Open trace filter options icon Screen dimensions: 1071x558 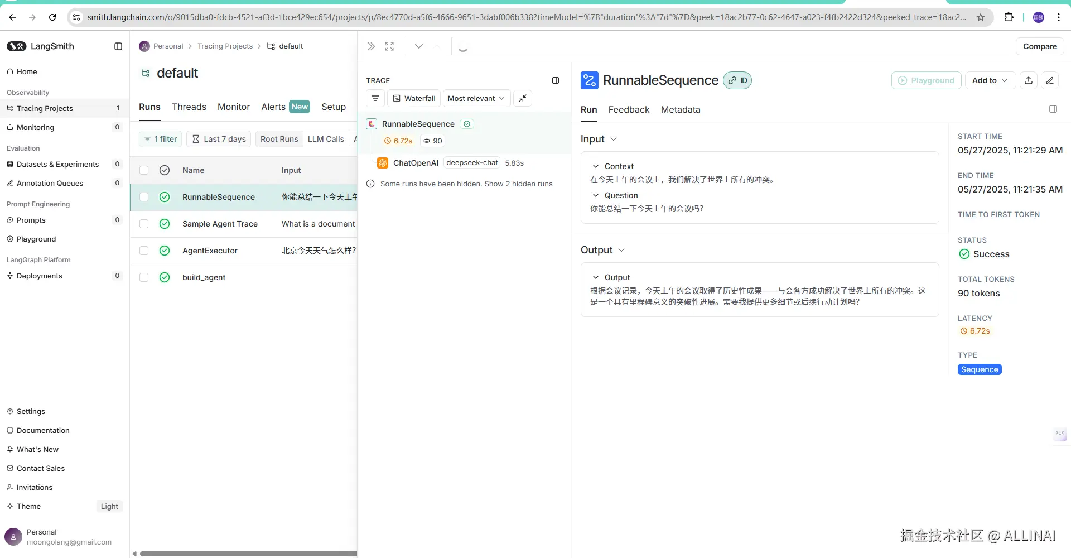pos(375,98)
